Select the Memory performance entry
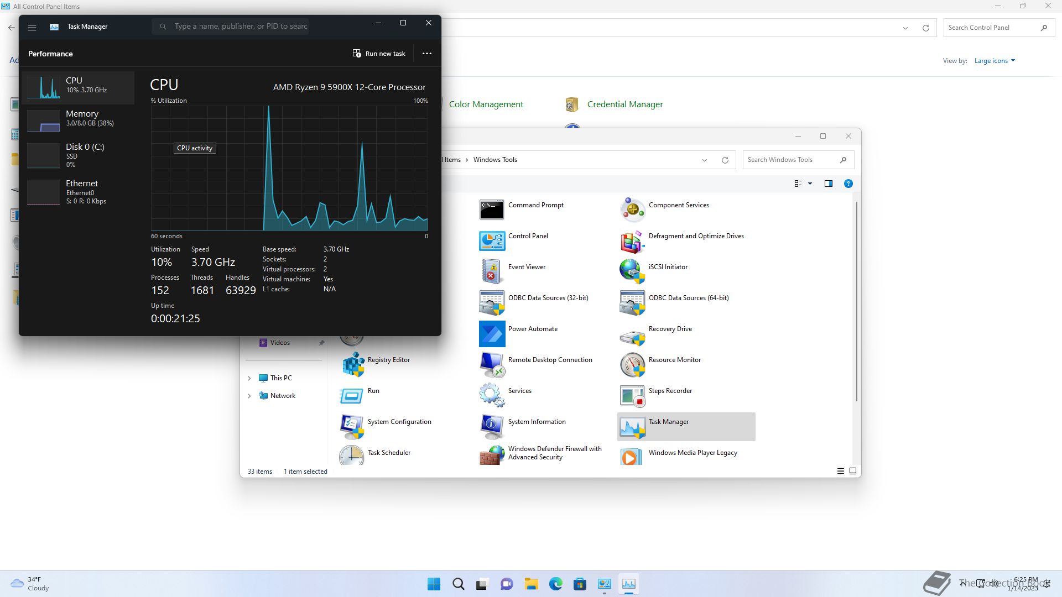 78,120
